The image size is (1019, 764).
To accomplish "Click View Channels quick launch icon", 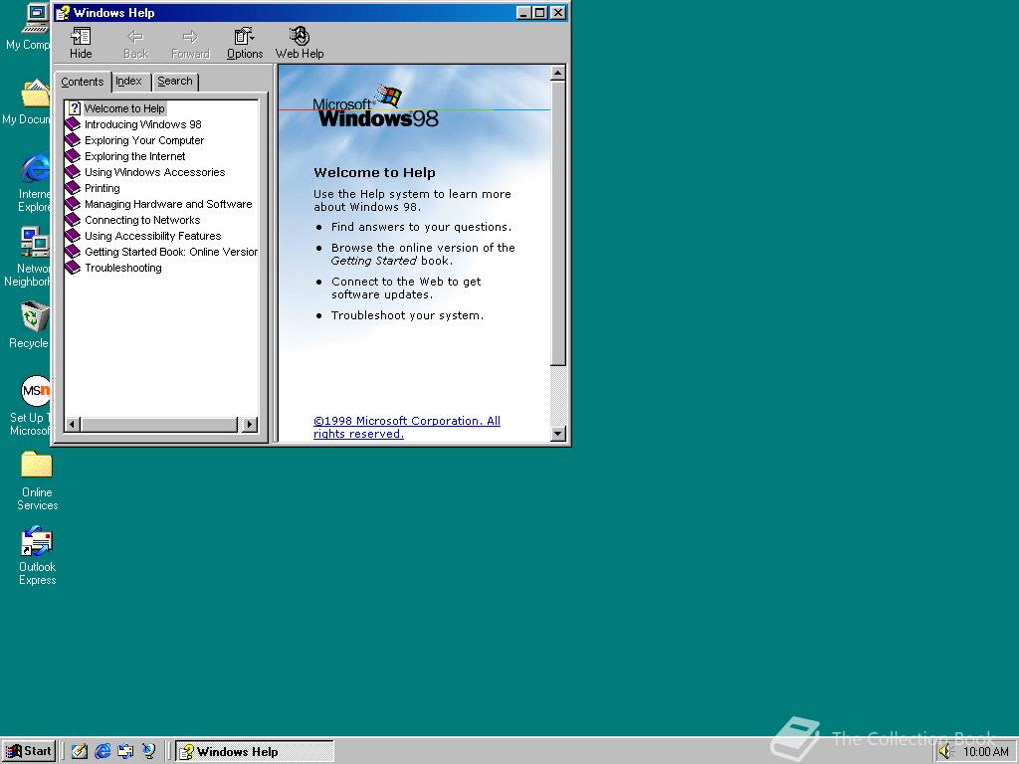I will coord(149,751).
